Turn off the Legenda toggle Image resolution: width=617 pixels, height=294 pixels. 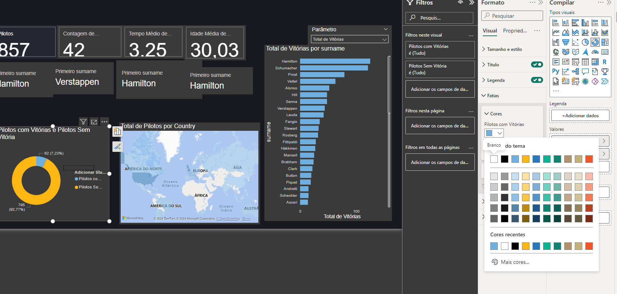pos(537,80)
